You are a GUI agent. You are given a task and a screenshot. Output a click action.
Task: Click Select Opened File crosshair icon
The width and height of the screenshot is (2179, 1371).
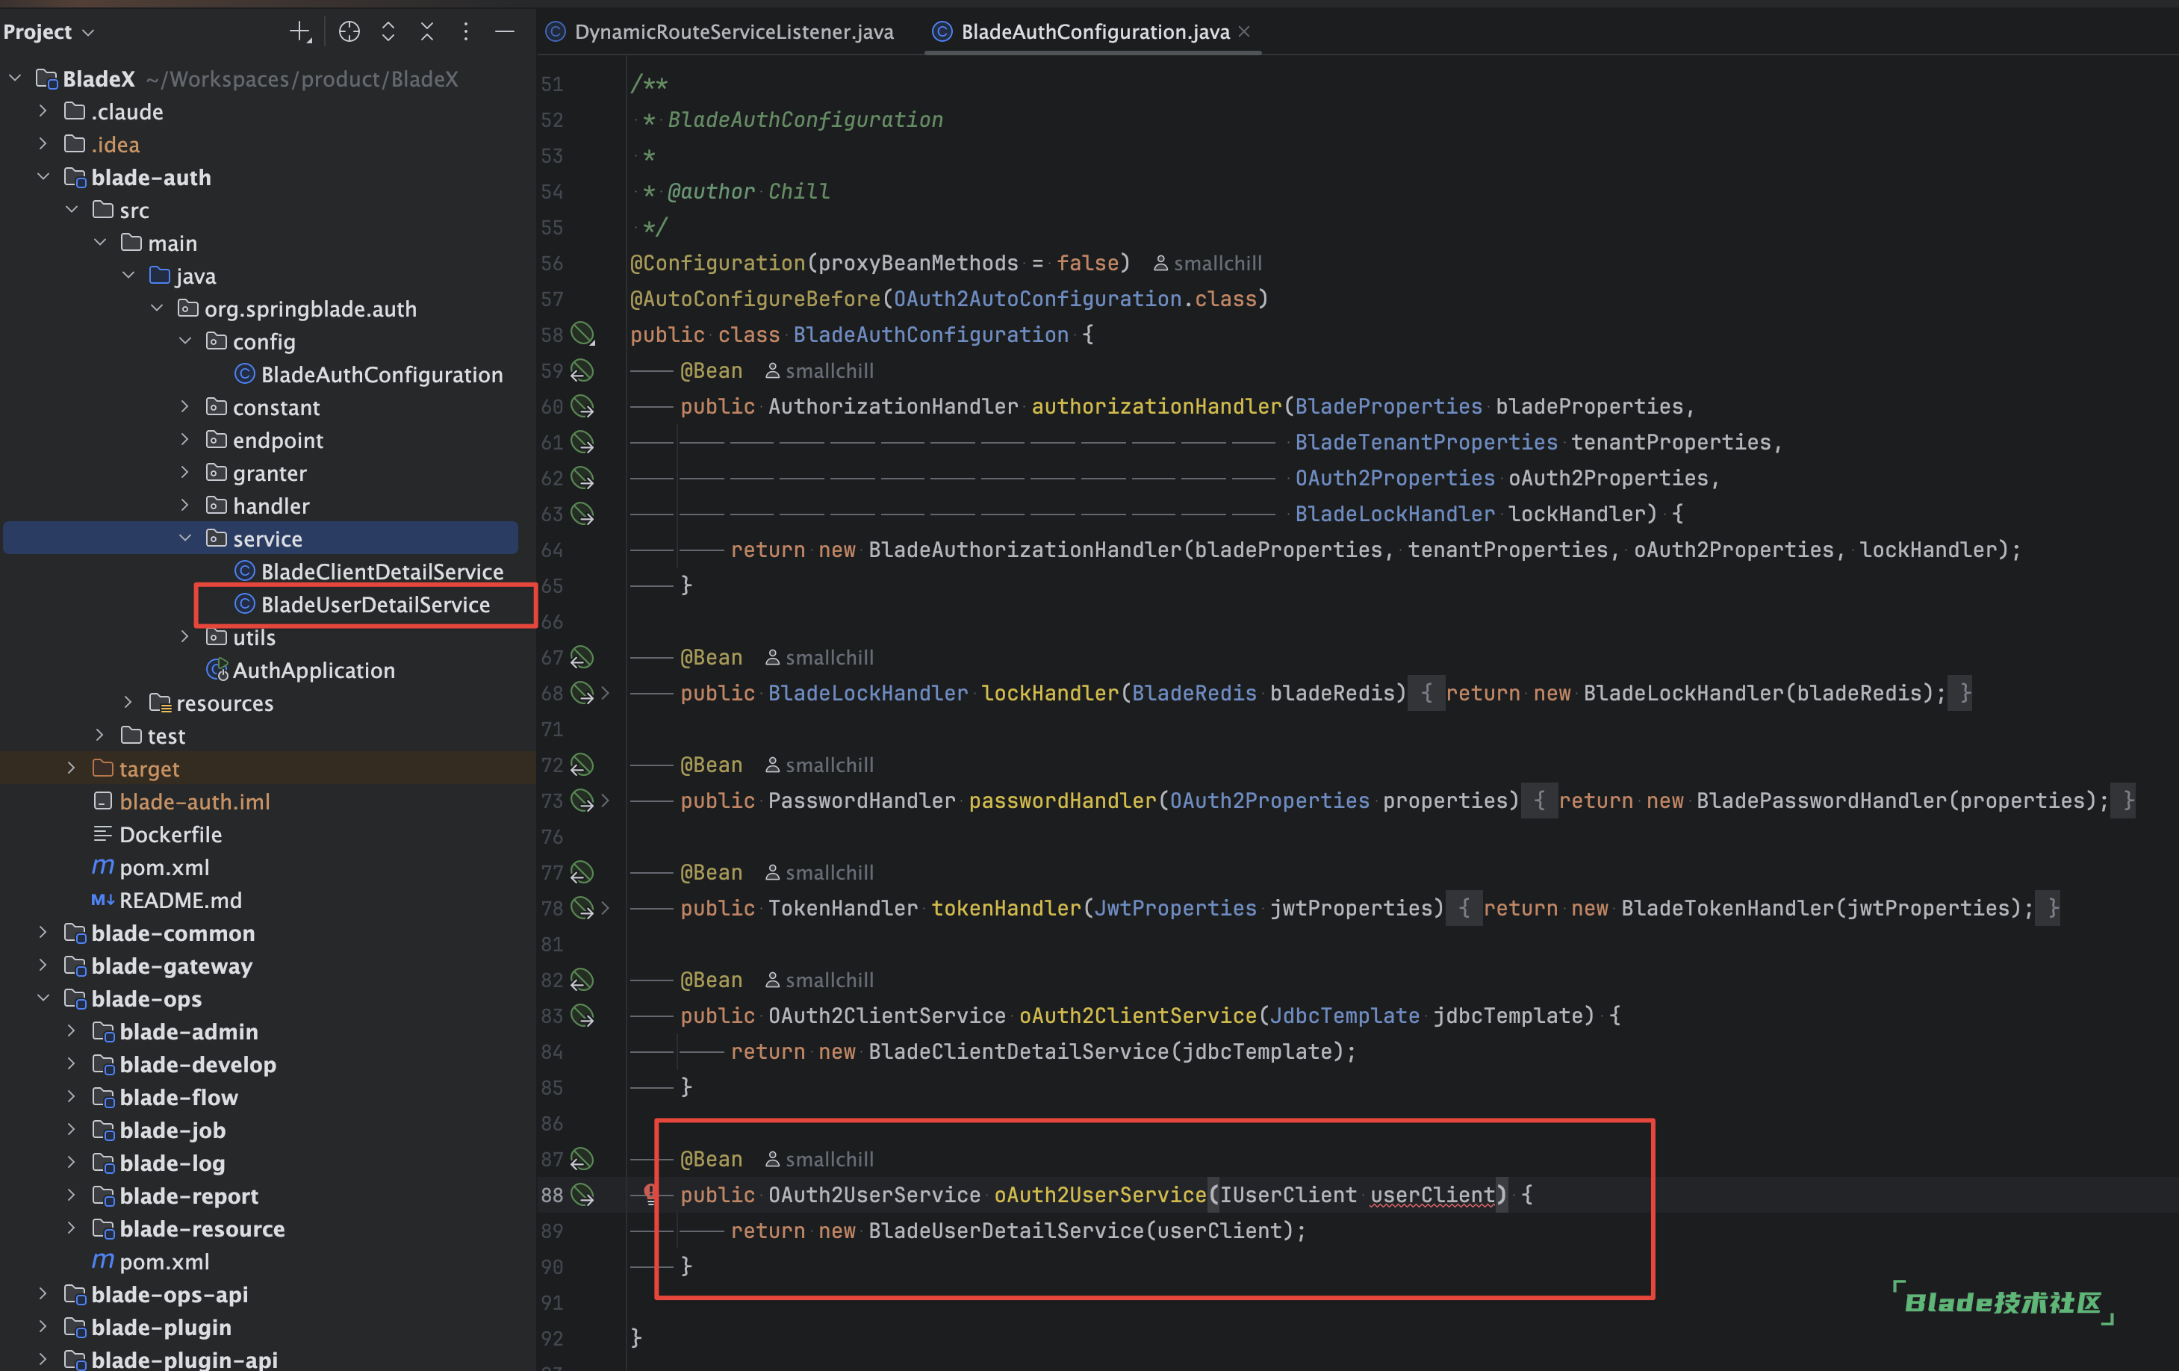tap(349, 31)
